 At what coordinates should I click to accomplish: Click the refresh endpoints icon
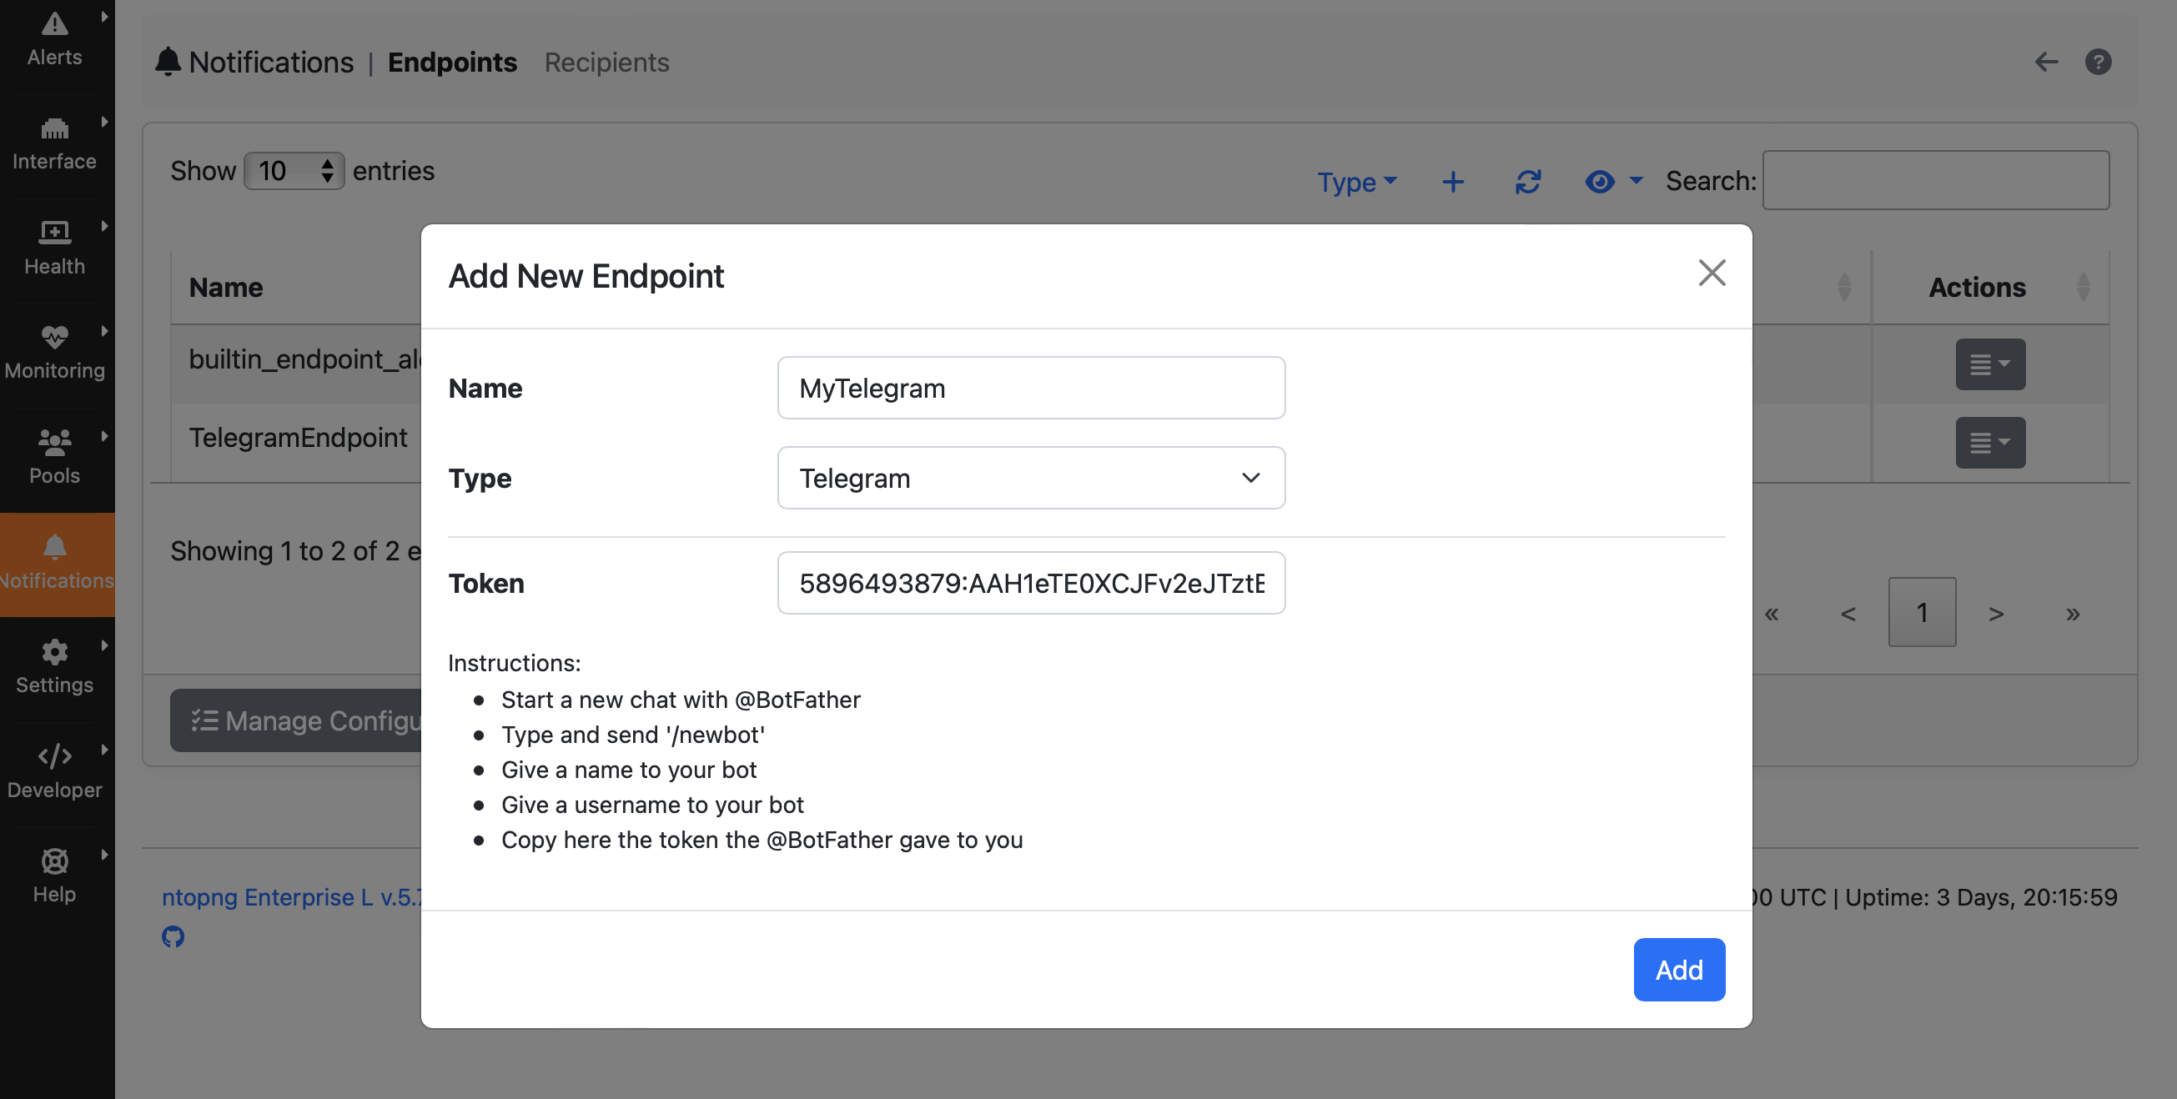click(1528, 182)
